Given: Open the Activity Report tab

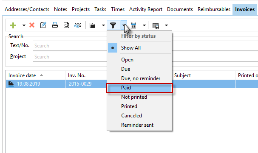Looking at the screenshot, I should coord(146,9).
